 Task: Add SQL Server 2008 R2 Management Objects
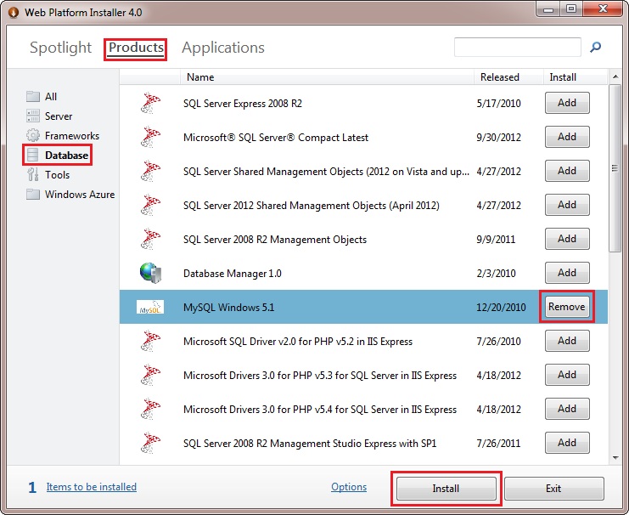click(567, 239)
